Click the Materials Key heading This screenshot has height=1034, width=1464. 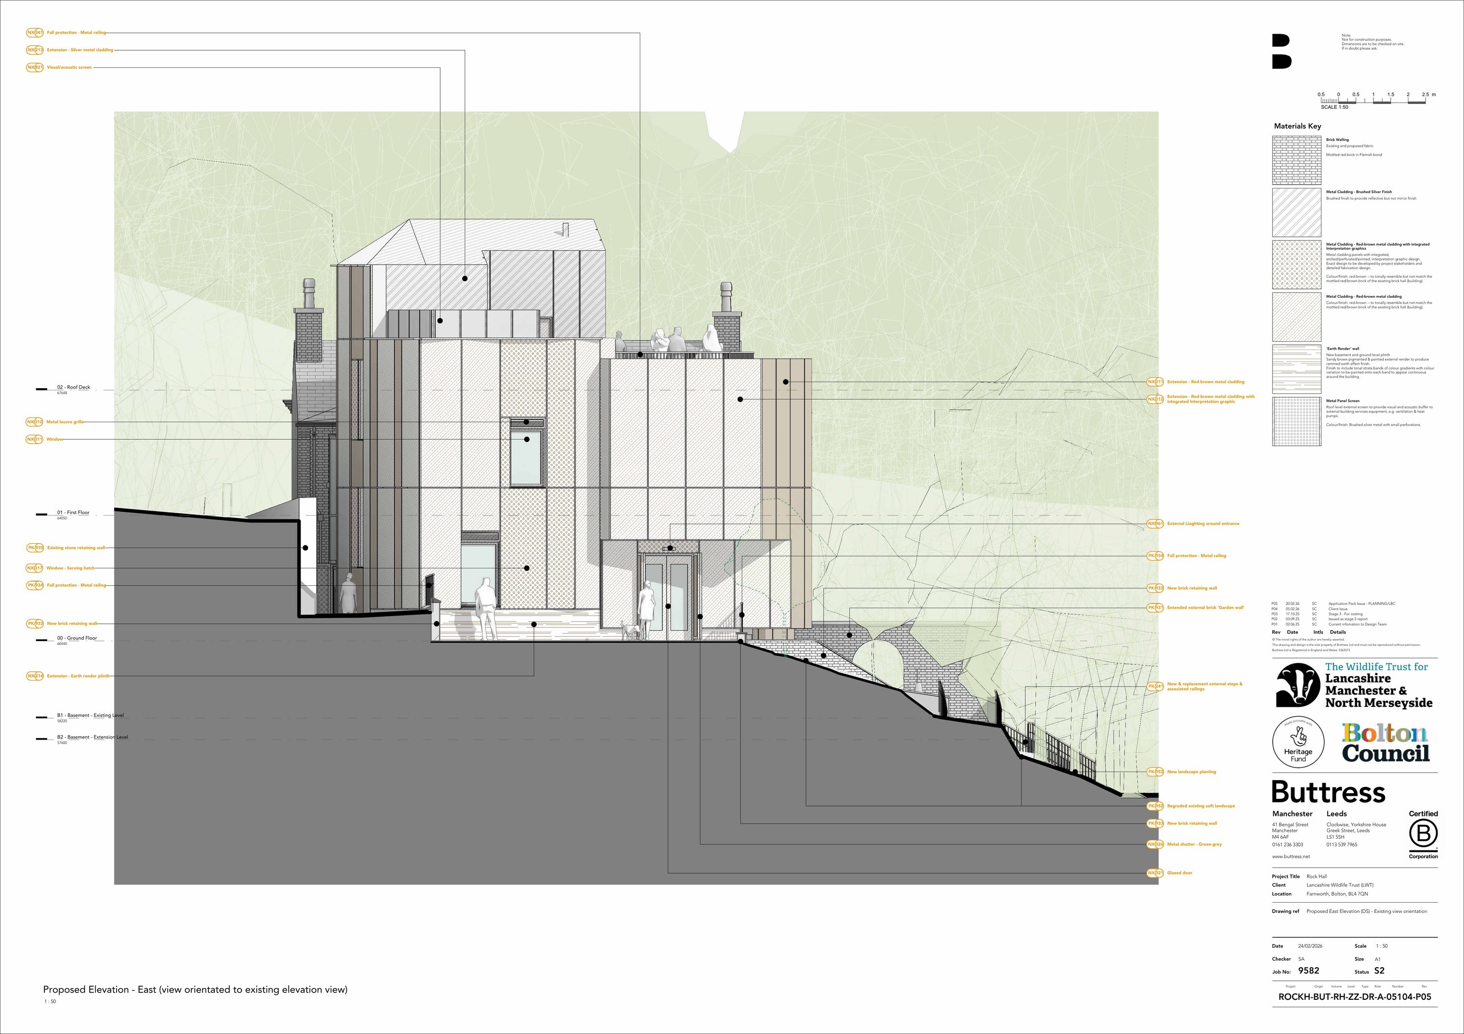pyautogui.click(x=1297, y=126)
